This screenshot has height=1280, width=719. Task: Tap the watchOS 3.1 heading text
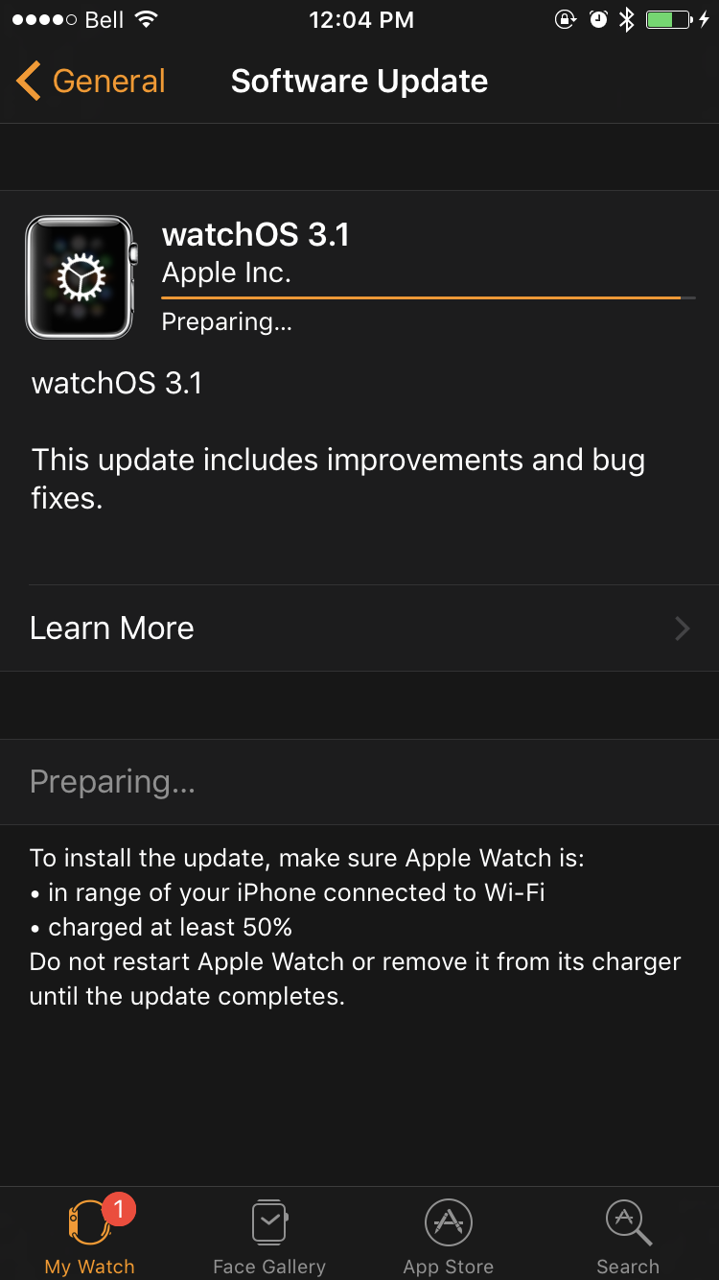pyautogui.click(x=256, y=234)
